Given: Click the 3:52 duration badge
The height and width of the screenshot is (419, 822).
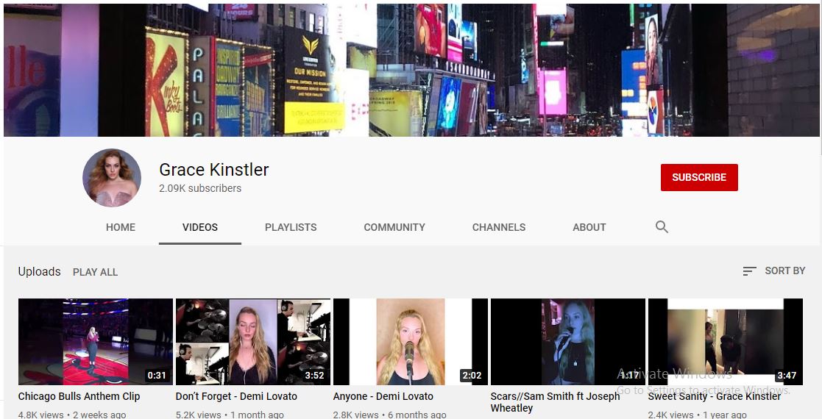Looking at the screenshot, I should pyautogui.click(x=314, y=376).
